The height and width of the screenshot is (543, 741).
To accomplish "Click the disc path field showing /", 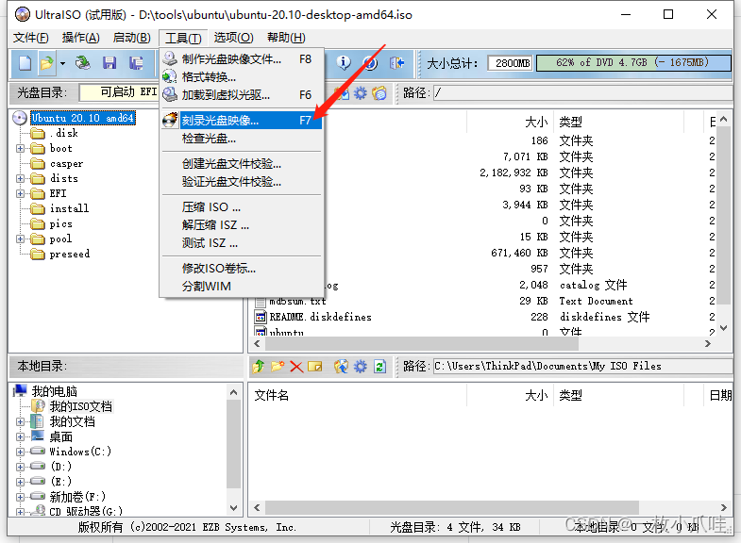I will coord(582,93).
